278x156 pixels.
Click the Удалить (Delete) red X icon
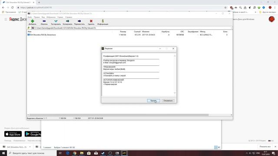click(91, 21)
